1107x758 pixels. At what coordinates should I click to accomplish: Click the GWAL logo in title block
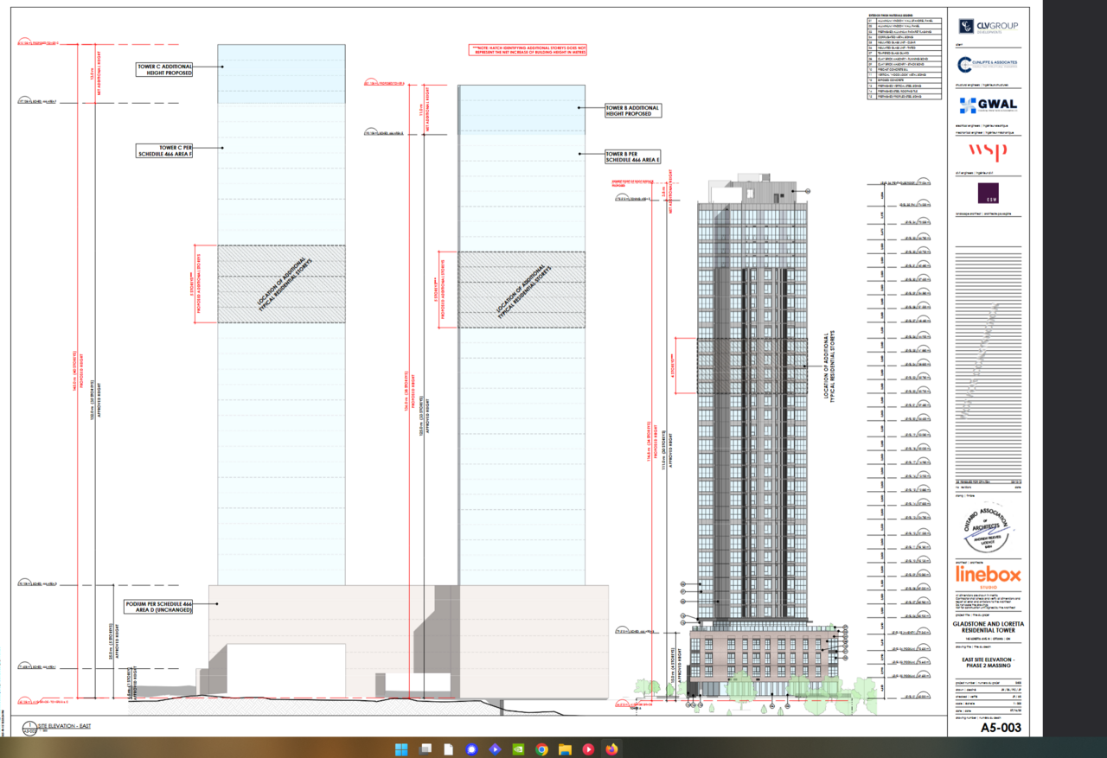click(x=988, y=105)
